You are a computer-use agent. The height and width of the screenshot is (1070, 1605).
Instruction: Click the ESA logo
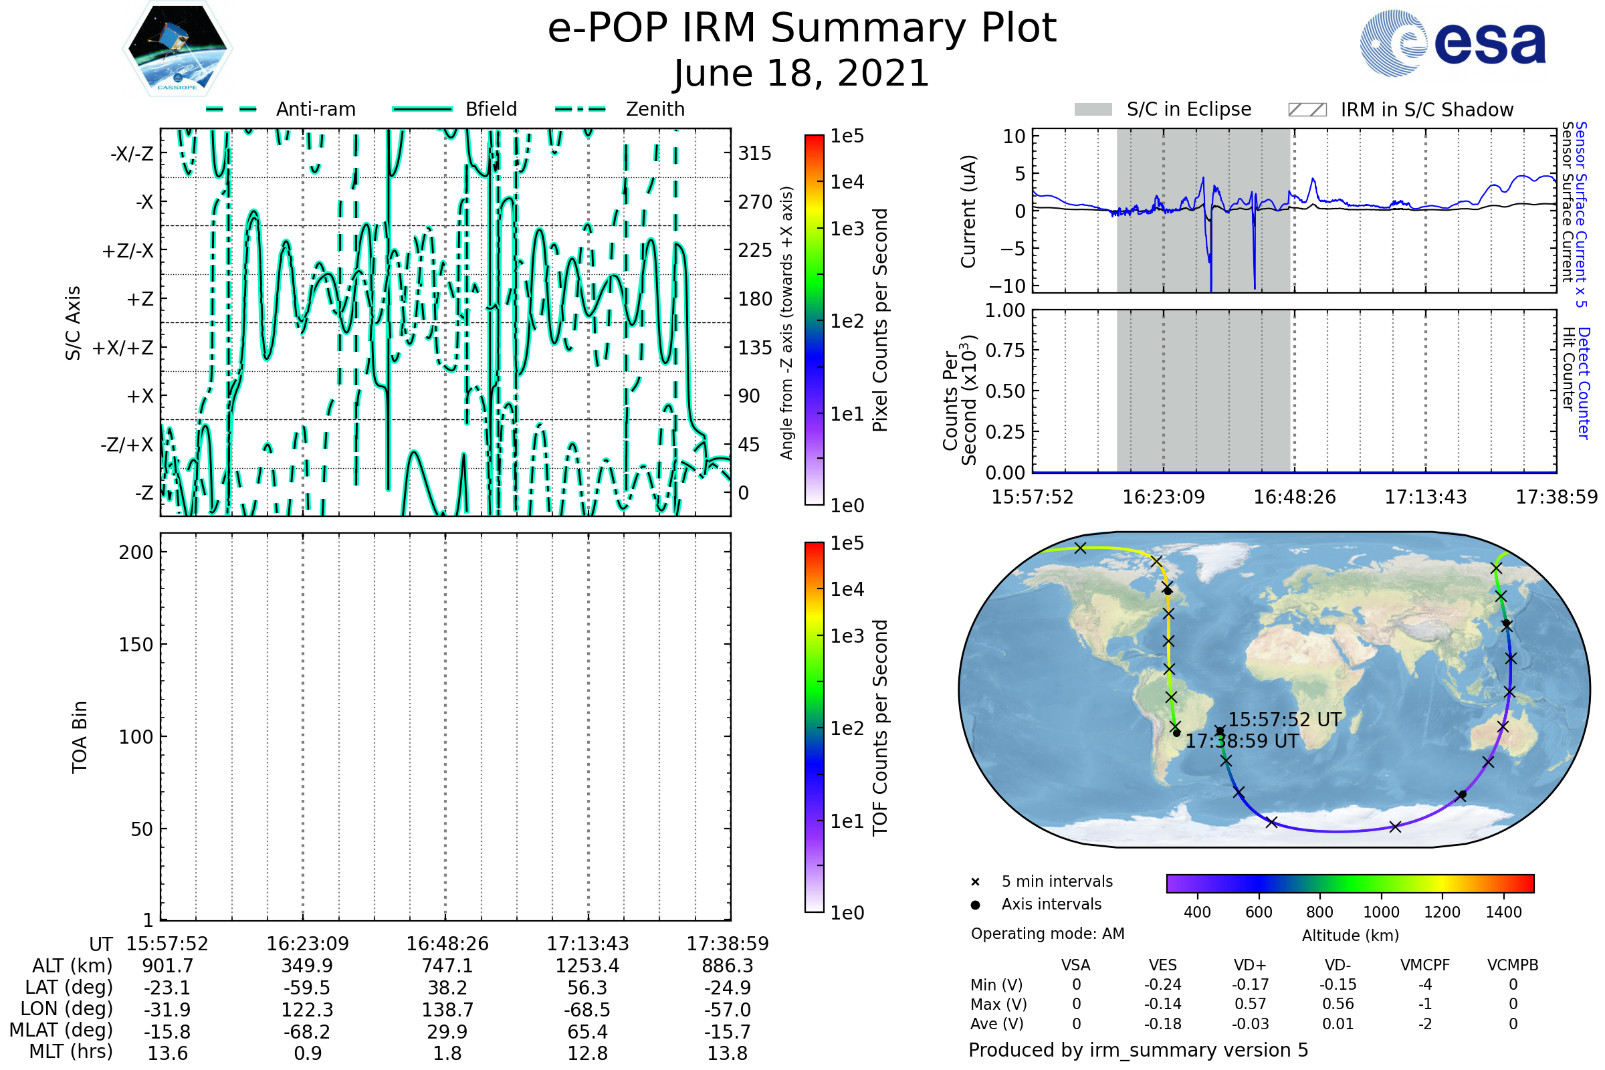[1453, 43]
